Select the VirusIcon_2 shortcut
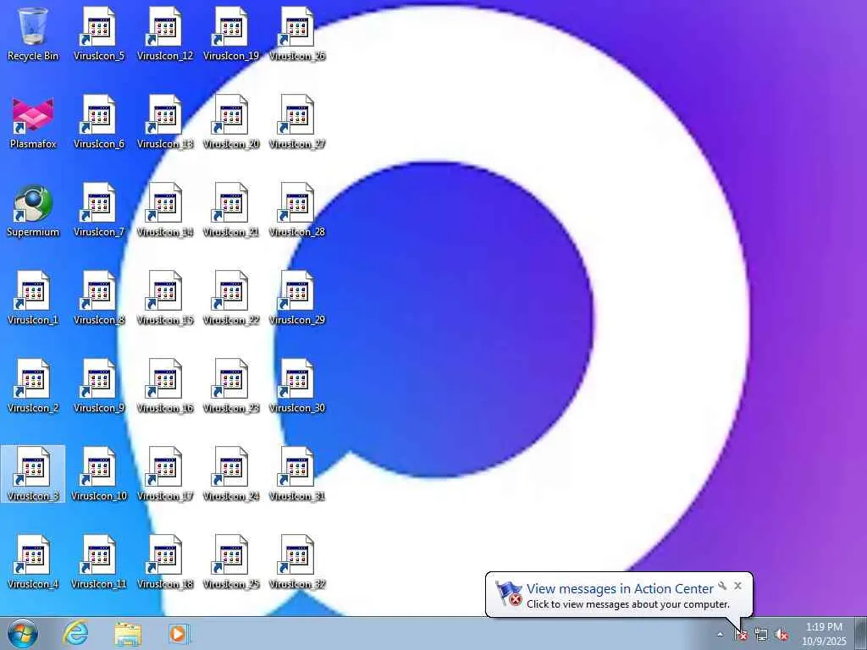Screen dimensions: 867x650 [x=33, y=386]
